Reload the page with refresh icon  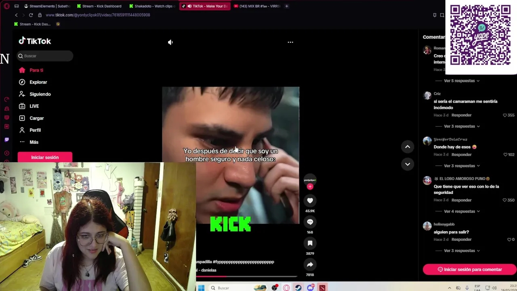click(31, 15)
